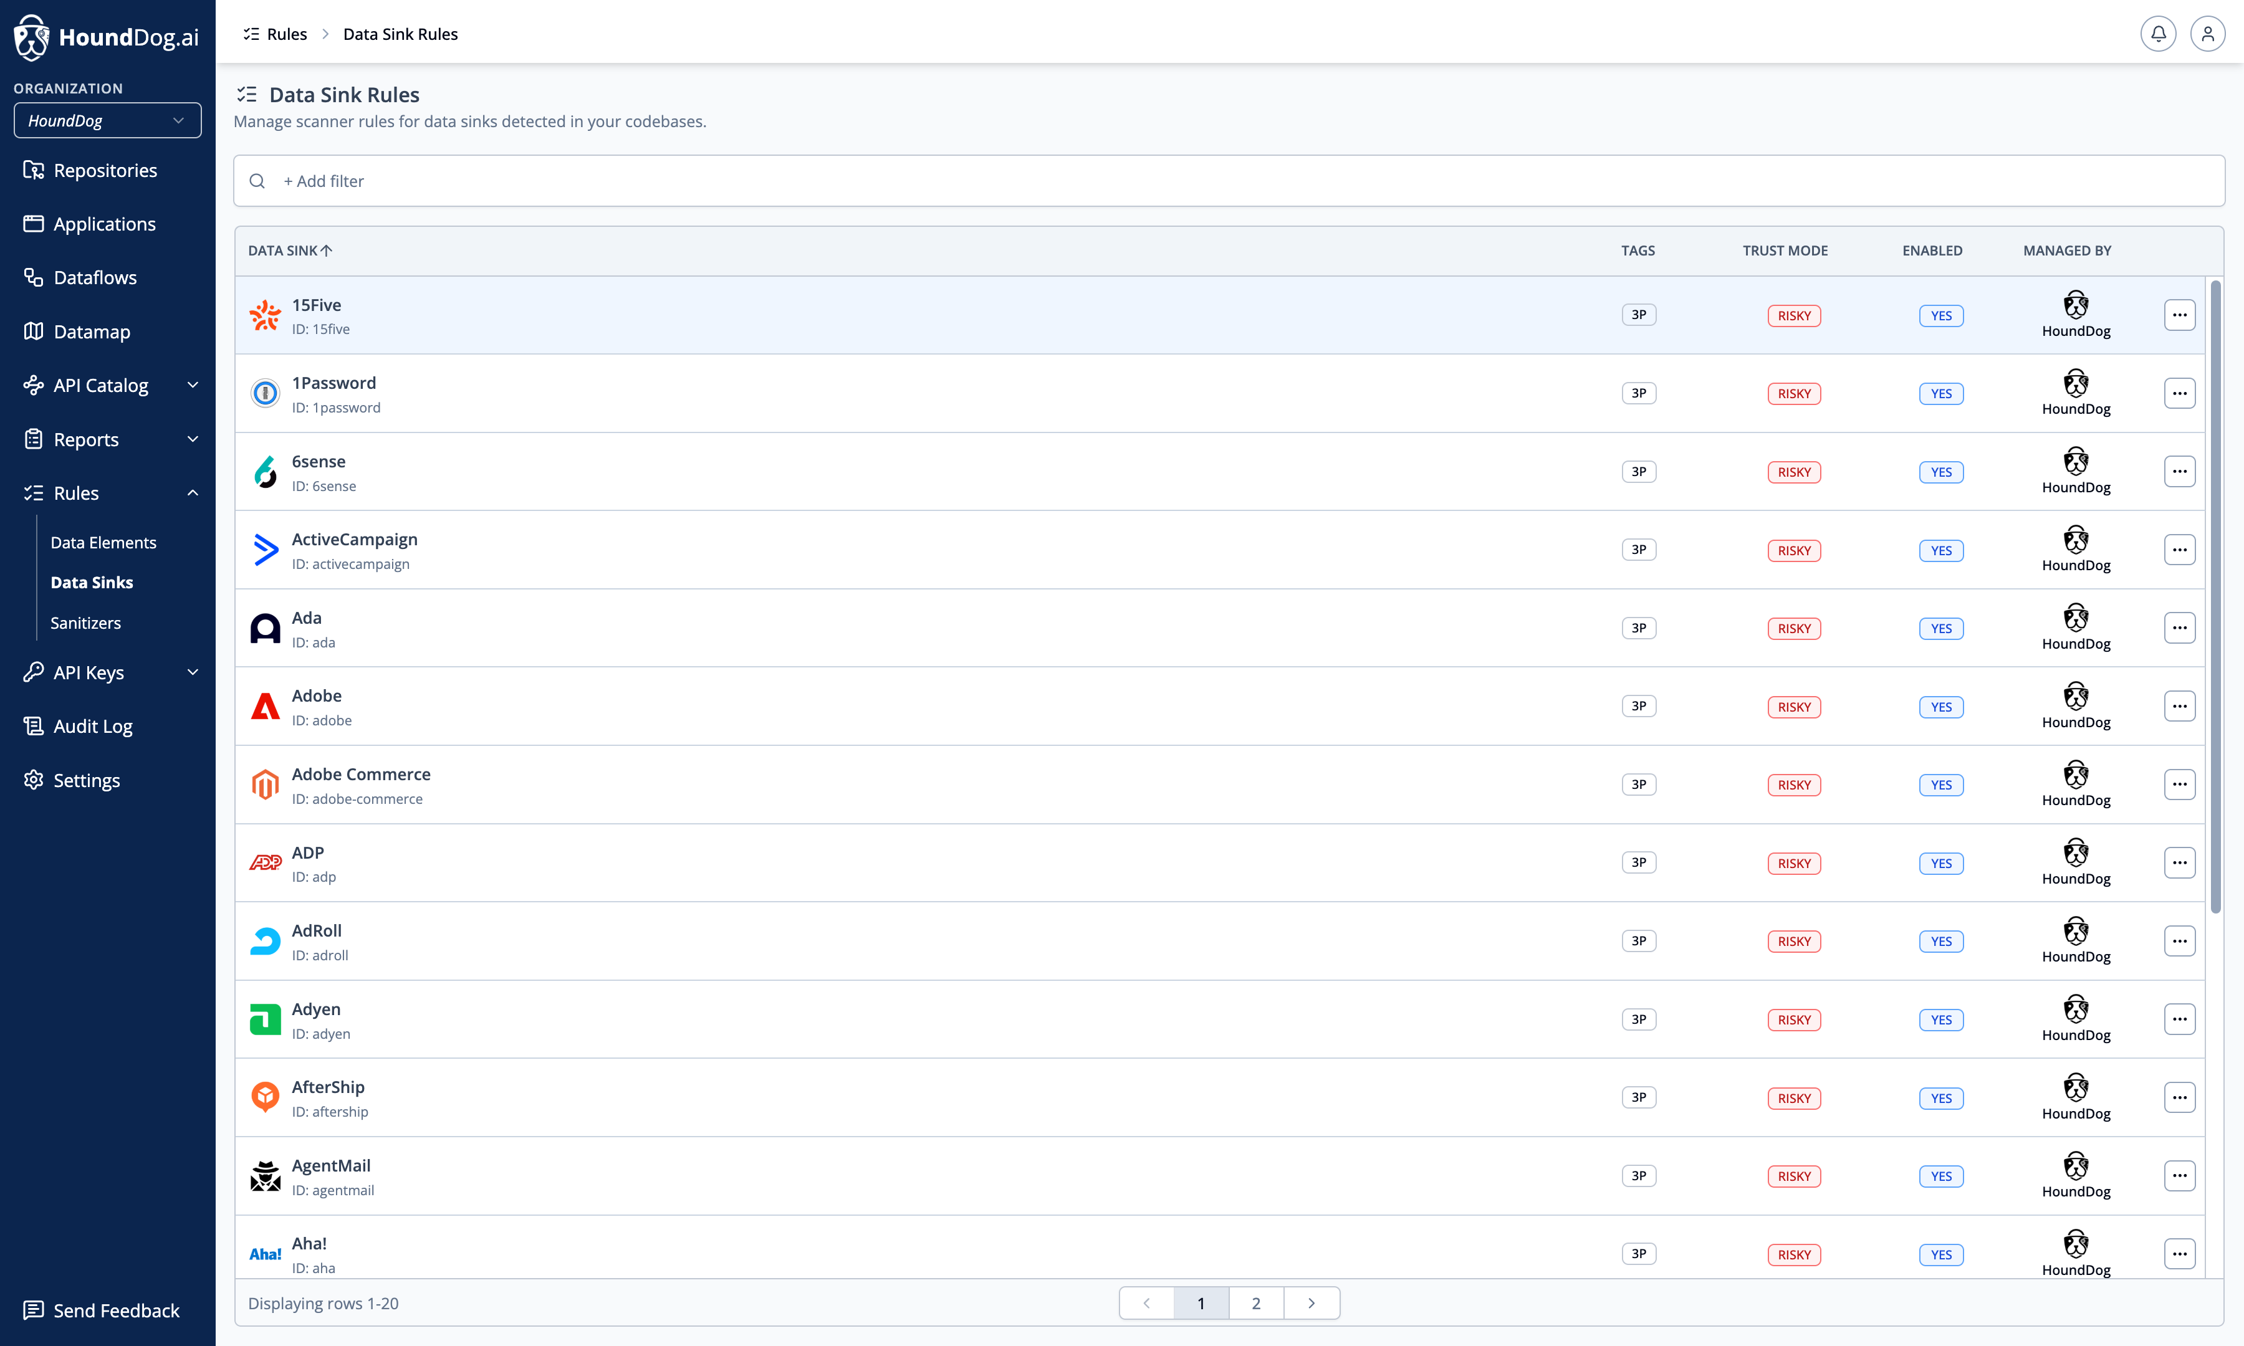Click the Adyen logo icon

click(265, 1019)
